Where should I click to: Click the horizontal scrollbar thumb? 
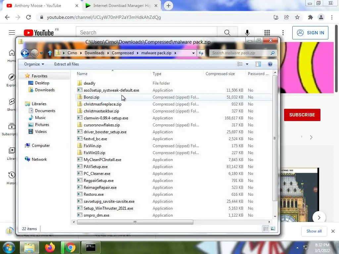tap(135, 222)
